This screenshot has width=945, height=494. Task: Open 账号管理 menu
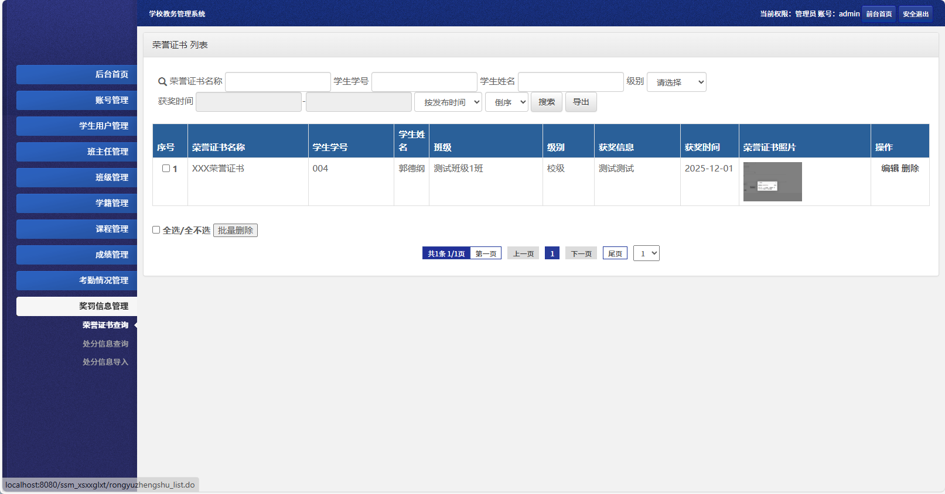coord(77,100)
